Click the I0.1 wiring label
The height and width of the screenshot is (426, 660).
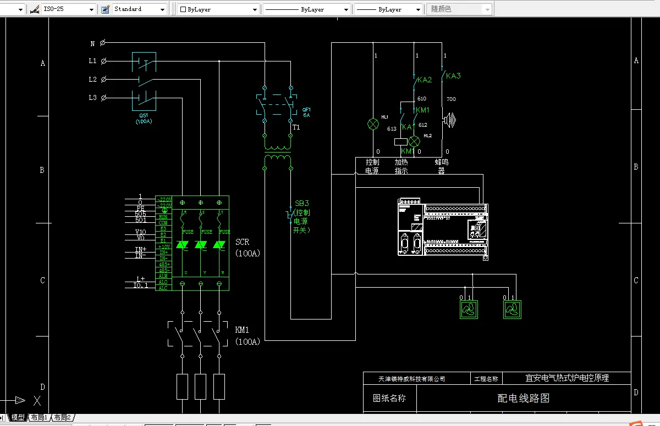coord(141,285)
